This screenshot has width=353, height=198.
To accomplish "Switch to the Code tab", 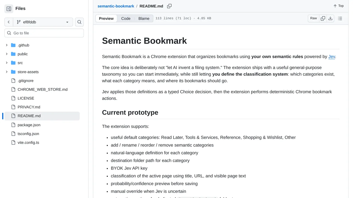I will [x=126, y=18].
